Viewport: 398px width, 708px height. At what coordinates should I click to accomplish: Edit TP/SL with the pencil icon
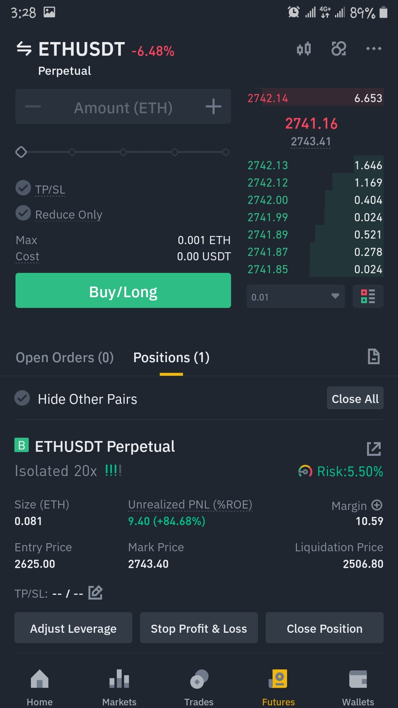[95, 593]
